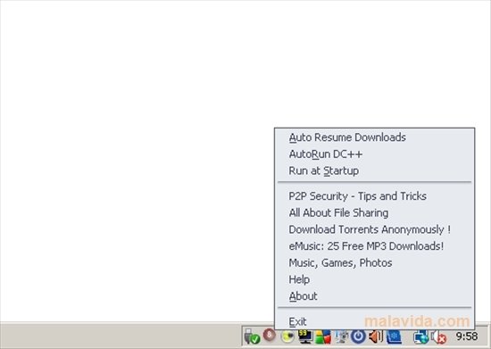491x349 pixels.
Task: Click gray networked computers tray icon
Action: pos(341,337)
